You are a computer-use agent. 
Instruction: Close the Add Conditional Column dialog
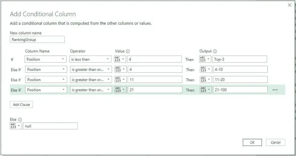coord(289,5)
